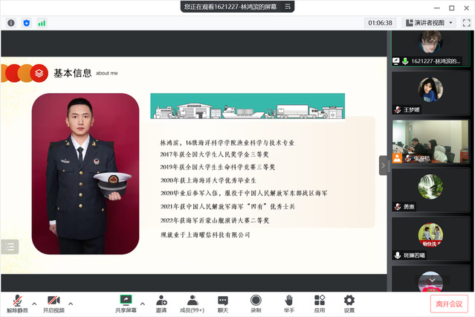Open the Apps (应用) icon

tap(320, 303)
